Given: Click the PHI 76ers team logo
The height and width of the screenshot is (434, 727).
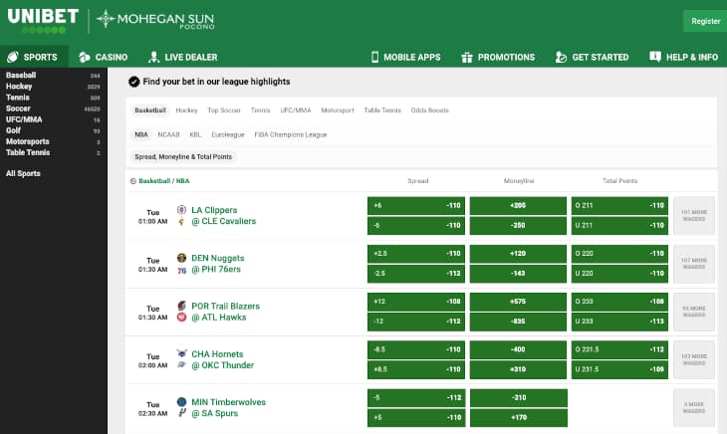Looking at the screenshot, I should tap(181, 270).
